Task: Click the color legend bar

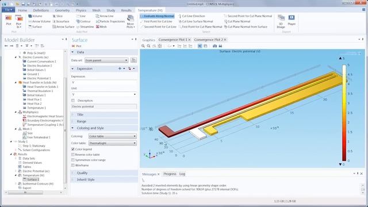Action: pyautogui.click(x=344, y=113)
